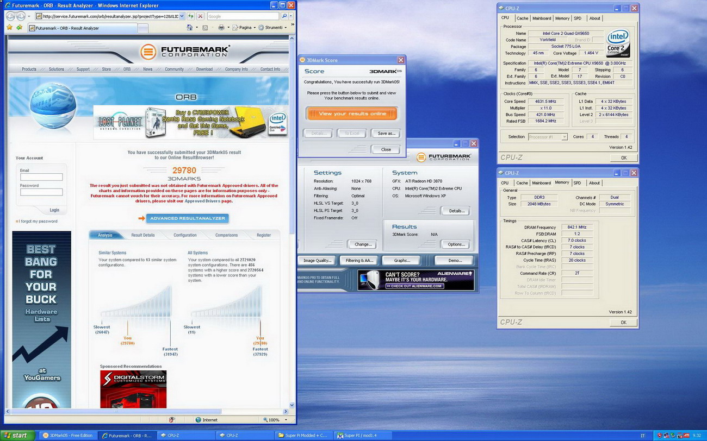Click the IE Stop loading red X
The image size is (707, 441).
200,16
